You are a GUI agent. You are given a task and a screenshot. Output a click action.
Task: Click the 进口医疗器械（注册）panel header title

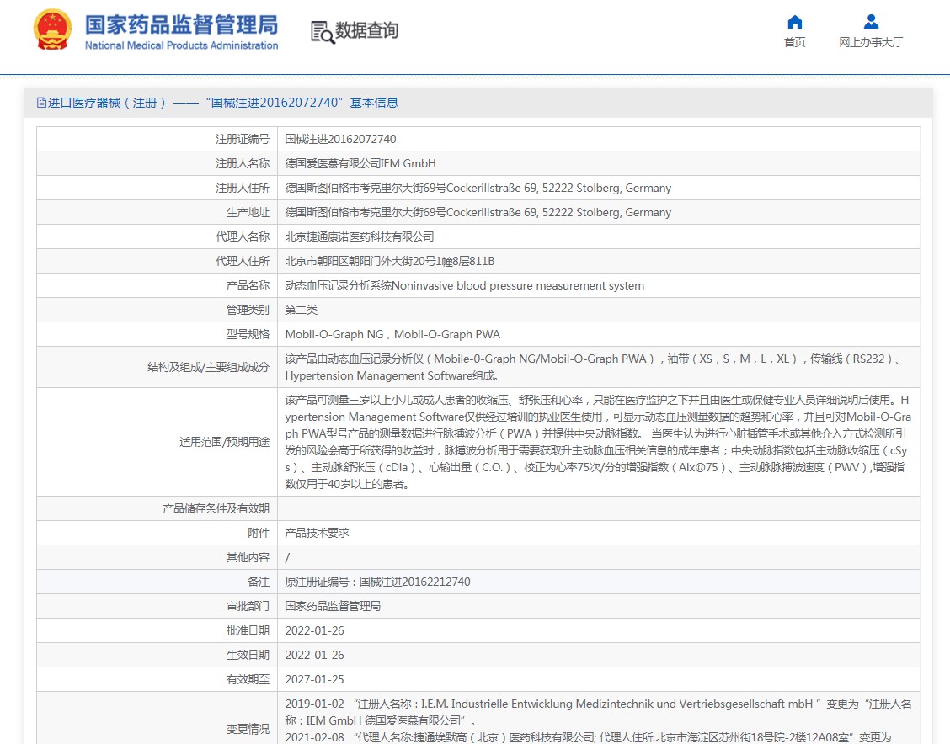point(223,103)
